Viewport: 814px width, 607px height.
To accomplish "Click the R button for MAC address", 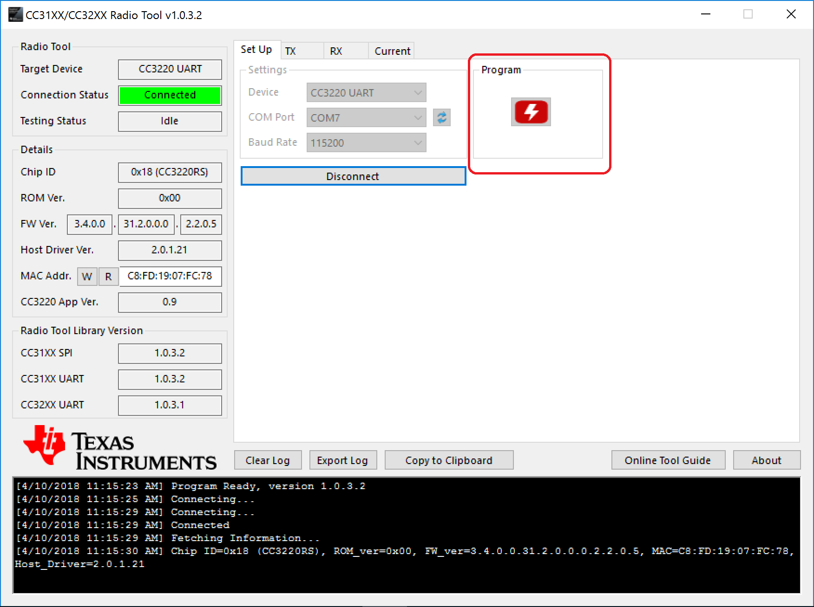I will (x=108, y=277).
